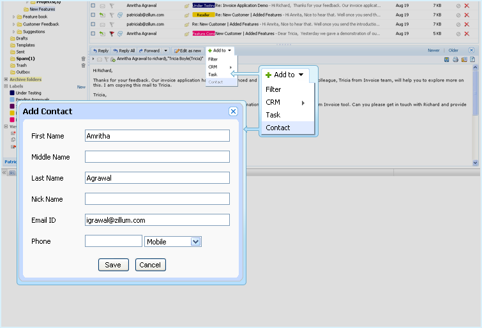The height and width of the screenshot is (328, 482).
Task: Click the Under Testing label color swatch
Action: pos(12,93)
